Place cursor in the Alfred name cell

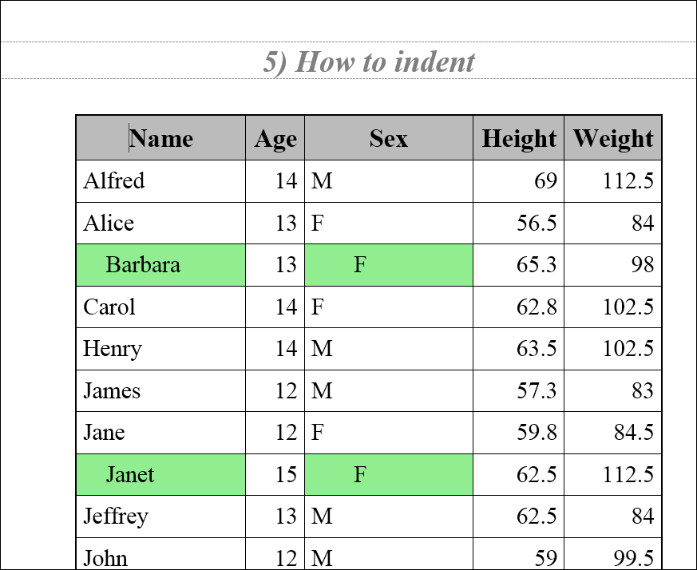tap(114, 181)
